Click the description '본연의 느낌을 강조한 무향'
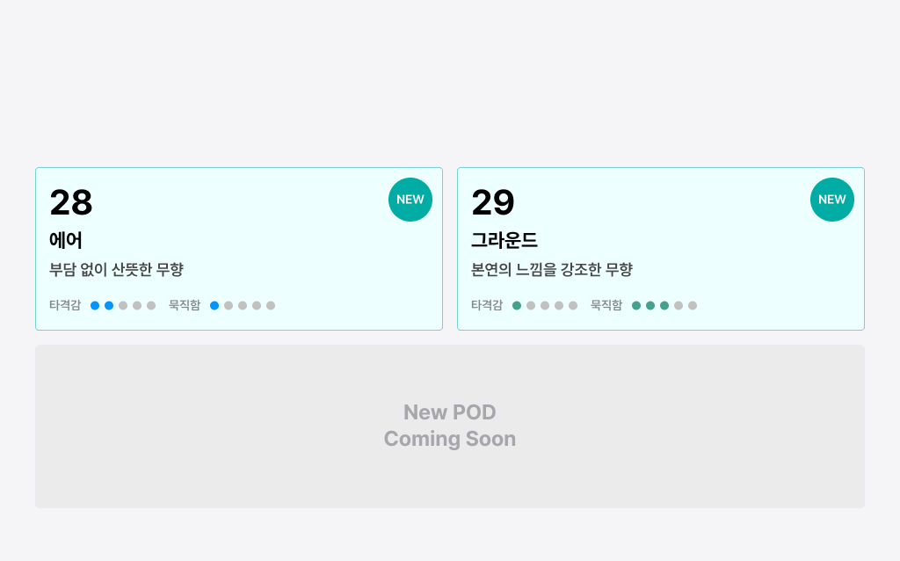This screenshot has height=561, width=900. tap(552, 270)
